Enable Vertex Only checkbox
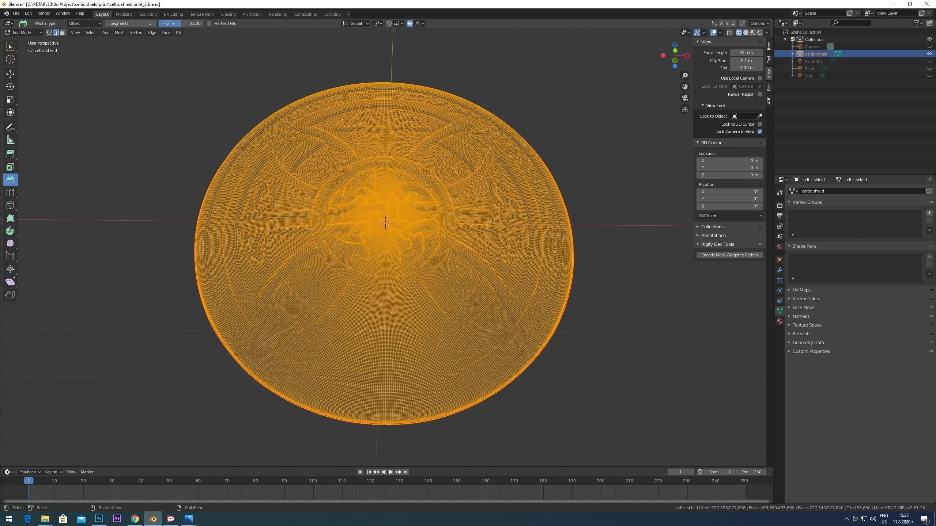 point(209,23)
